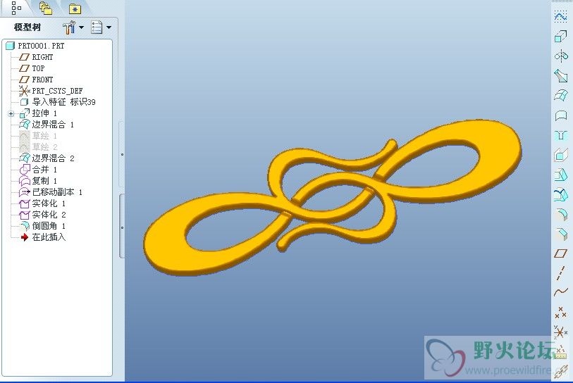Select the hidden 草绘 1 sketch
Image resolution: width=573 pixels, height=383 pixels.
(38, 136)
